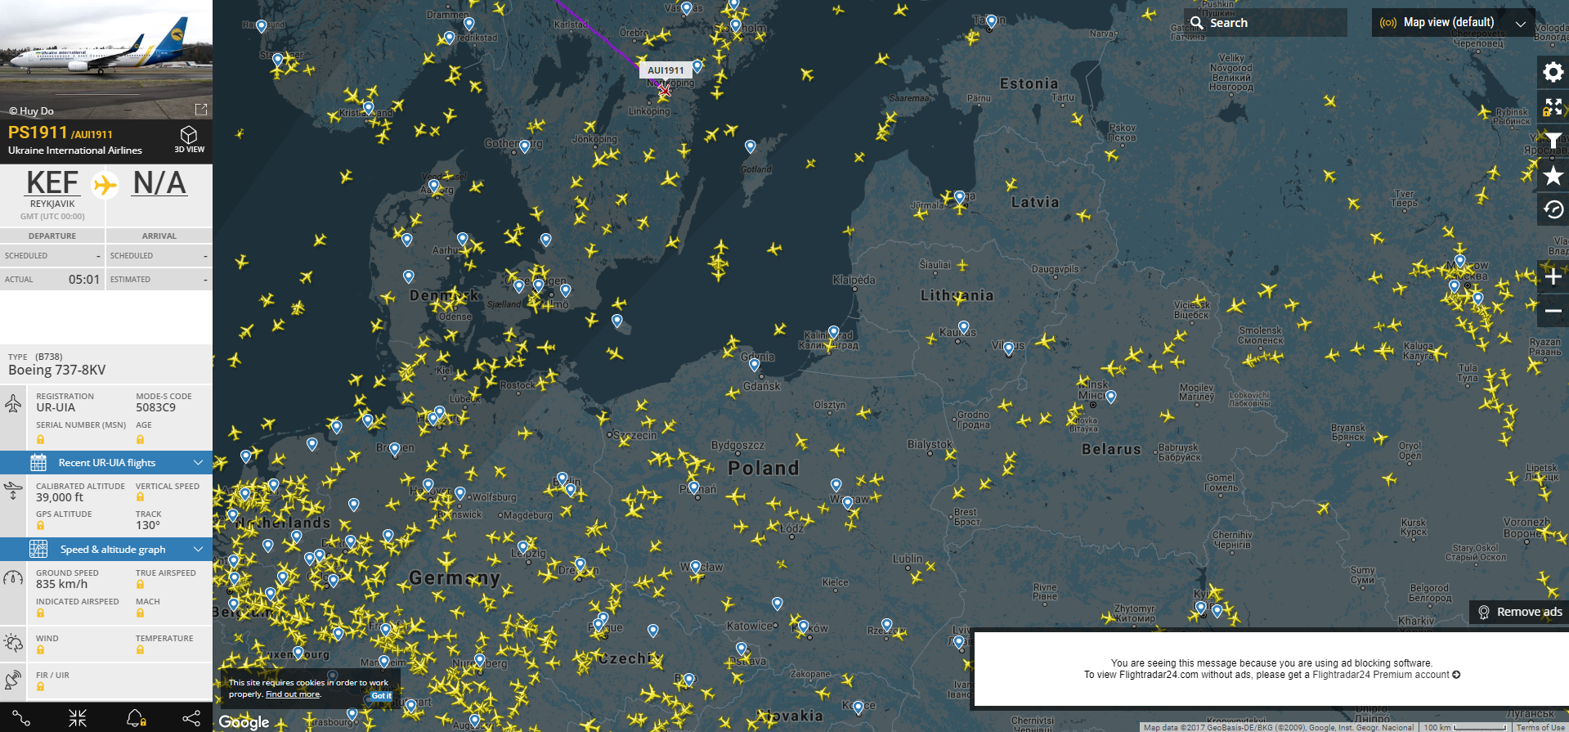Zoom in on the map
The height and width of the screenshot is (732, 1569).
tap(1553, 277)
